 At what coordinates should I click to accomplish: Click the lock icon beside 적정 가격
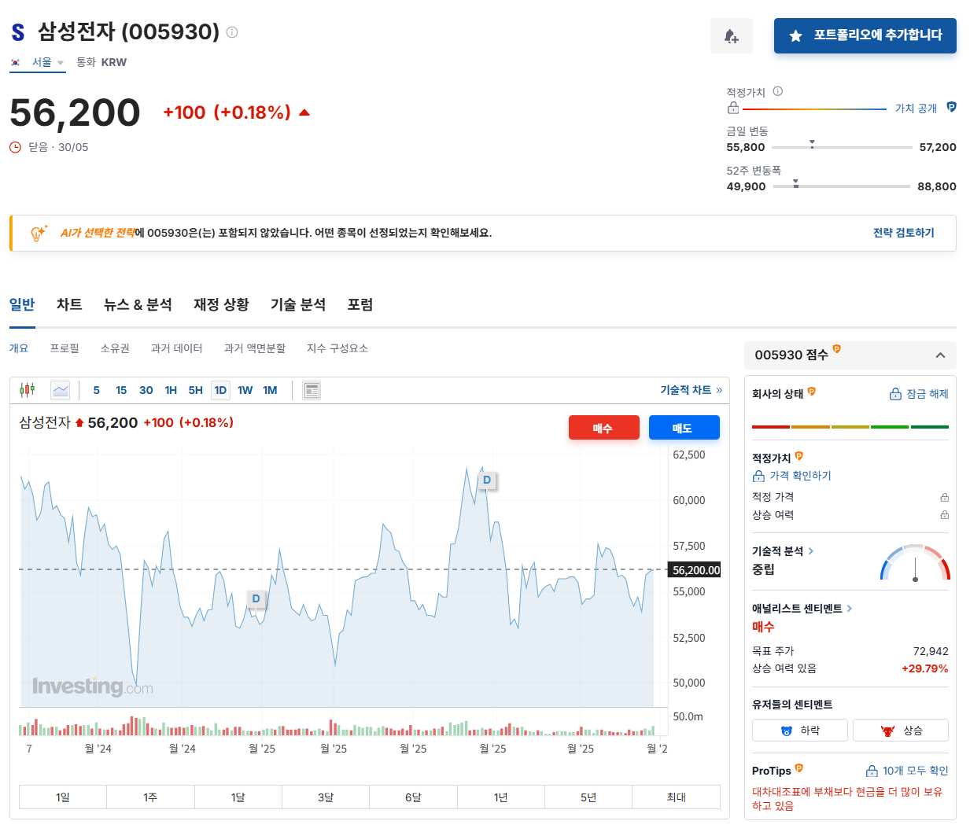[x=946, y=497]
